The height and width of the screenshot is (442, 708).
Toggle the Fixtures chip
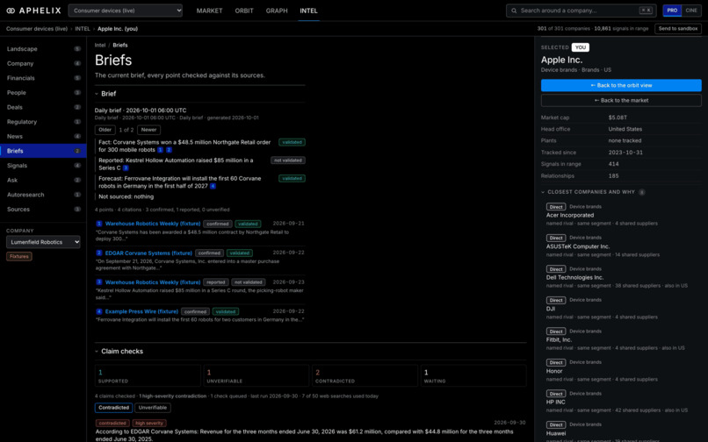tap(19, 256)
